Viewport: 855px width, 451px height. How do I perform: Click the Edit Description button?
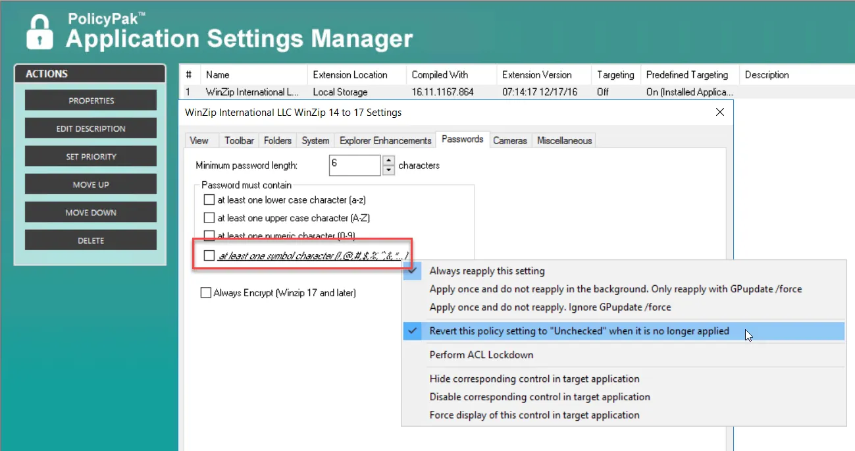pyautogui.click(x=91, y=128)
